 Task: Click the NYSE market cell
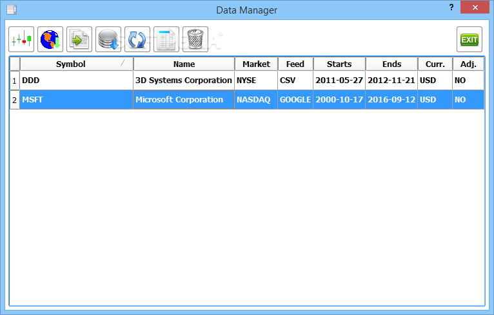[256, 81]
